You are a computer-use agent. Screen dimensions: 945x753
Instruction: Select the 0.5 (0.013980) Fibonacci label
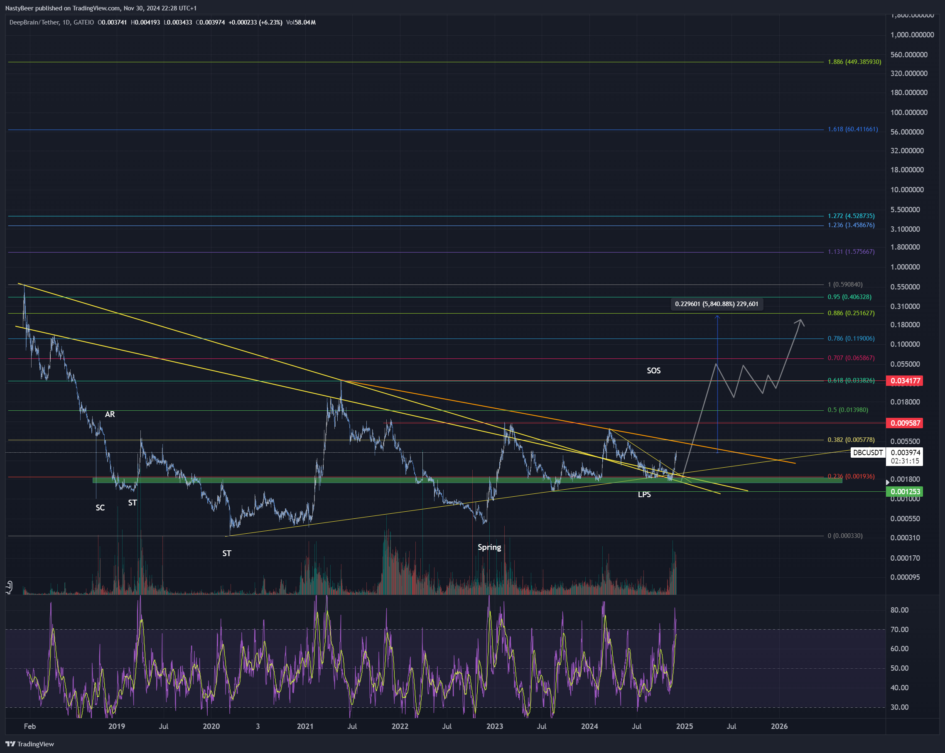(x=848, y=410)
